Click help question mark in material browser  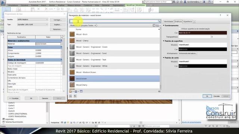pyautogui.click(x=220, y=15)
